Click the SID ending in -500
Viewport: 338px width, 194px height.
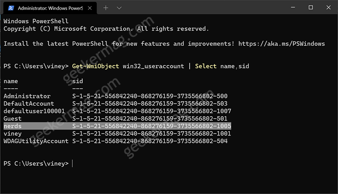click(150, 96)
